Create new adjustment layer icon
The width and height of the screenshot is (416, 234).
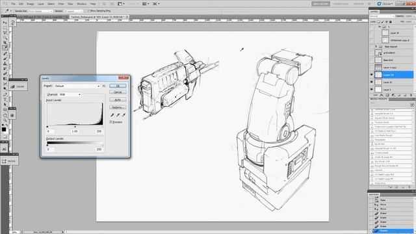[x=393, y=95]
